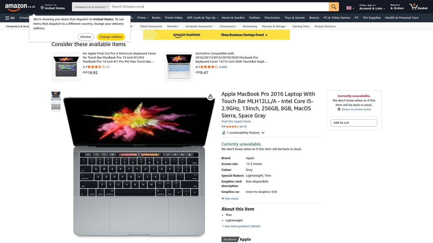Click the Amazon.co.uk logo
This screenshot has width=433, height=243.
tap(20, 6)
